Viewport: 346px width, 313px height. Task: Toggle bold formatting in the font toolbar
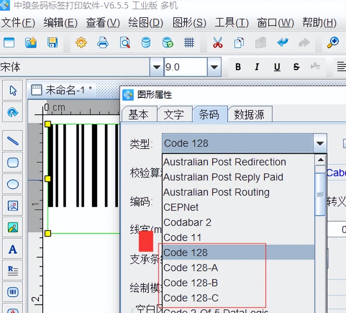(238, 67)
